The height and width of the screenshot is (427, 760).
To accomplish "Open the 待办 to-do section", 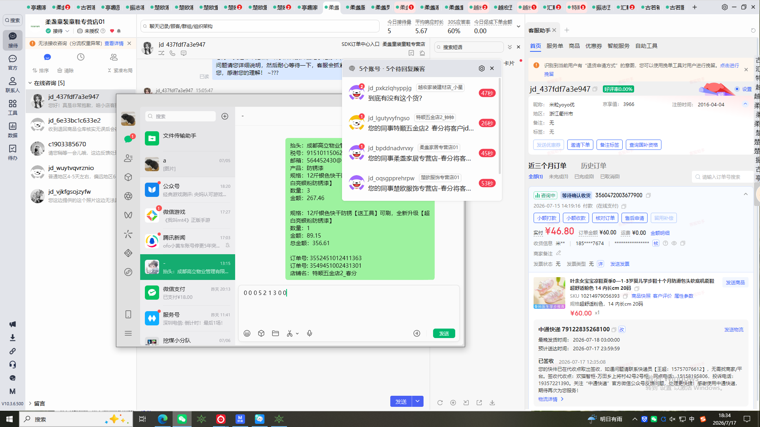I will tap(13, 152).
